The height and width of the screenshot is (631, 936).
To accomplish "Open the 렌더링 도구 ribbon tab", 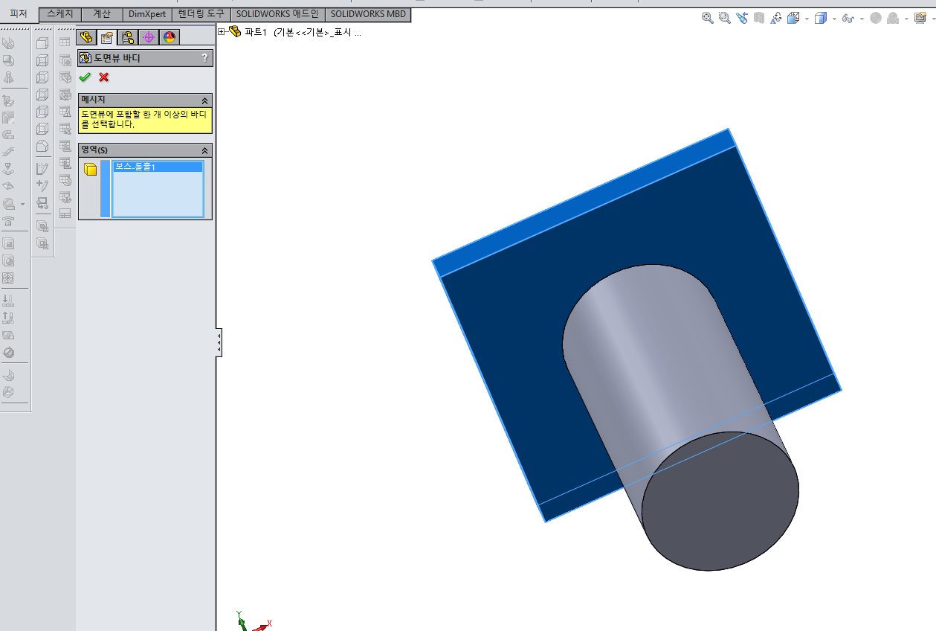I will coord(201,14).
